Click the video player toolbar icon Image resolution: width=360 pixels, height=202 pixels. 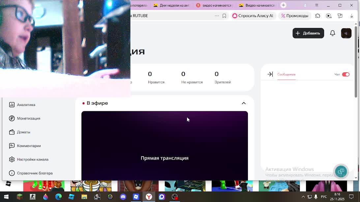[329, 16]
